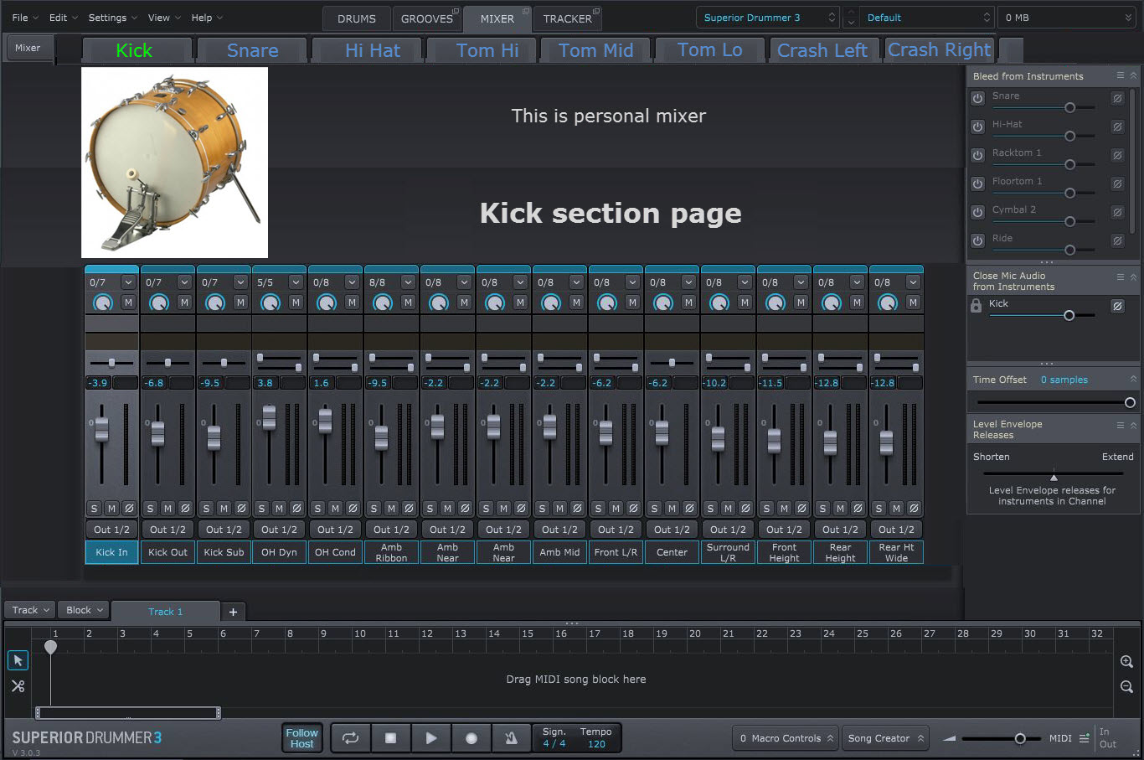This screenshot has width=1144, height=760.
Task: Click the Kick In channel name label
Action: point(111,552)
